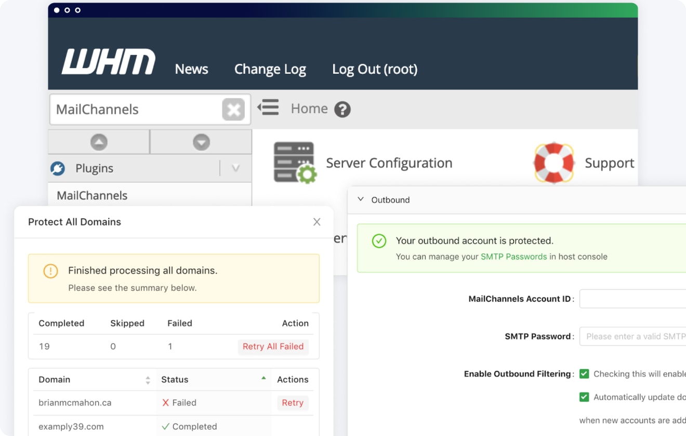
Task: Sort table by Domain column arrows
Action: coord(148,380)
